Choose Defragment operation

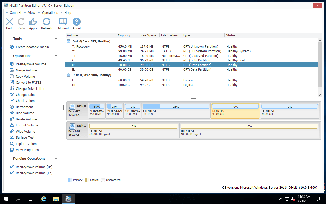pos(21,107)
